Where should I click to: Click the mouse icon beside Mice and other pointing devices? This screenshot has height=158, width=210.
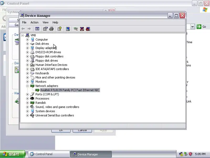[32, 77]
